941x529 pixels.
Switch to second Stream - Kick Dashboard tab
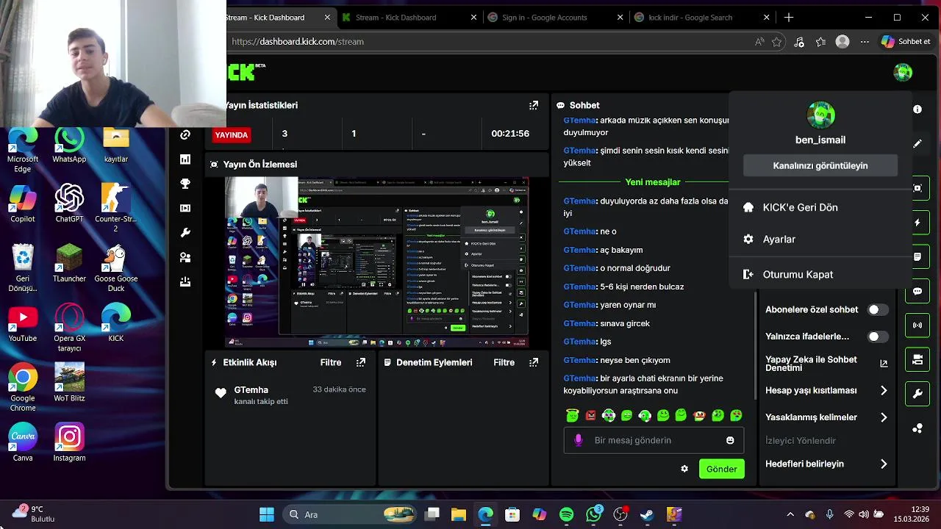[409, 17]
